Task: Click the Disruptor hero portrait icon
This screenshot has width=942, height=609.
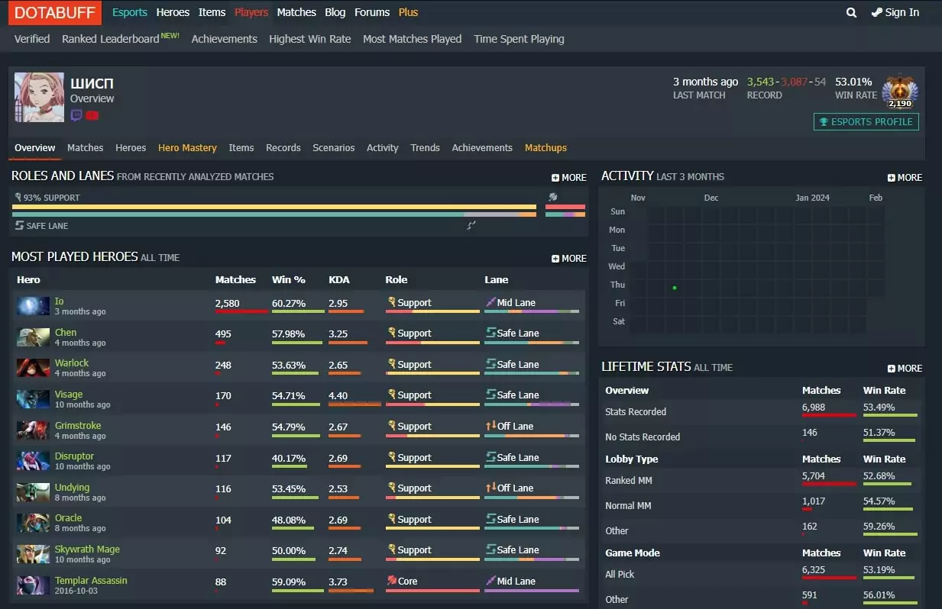Action: [x=34, y=461]
